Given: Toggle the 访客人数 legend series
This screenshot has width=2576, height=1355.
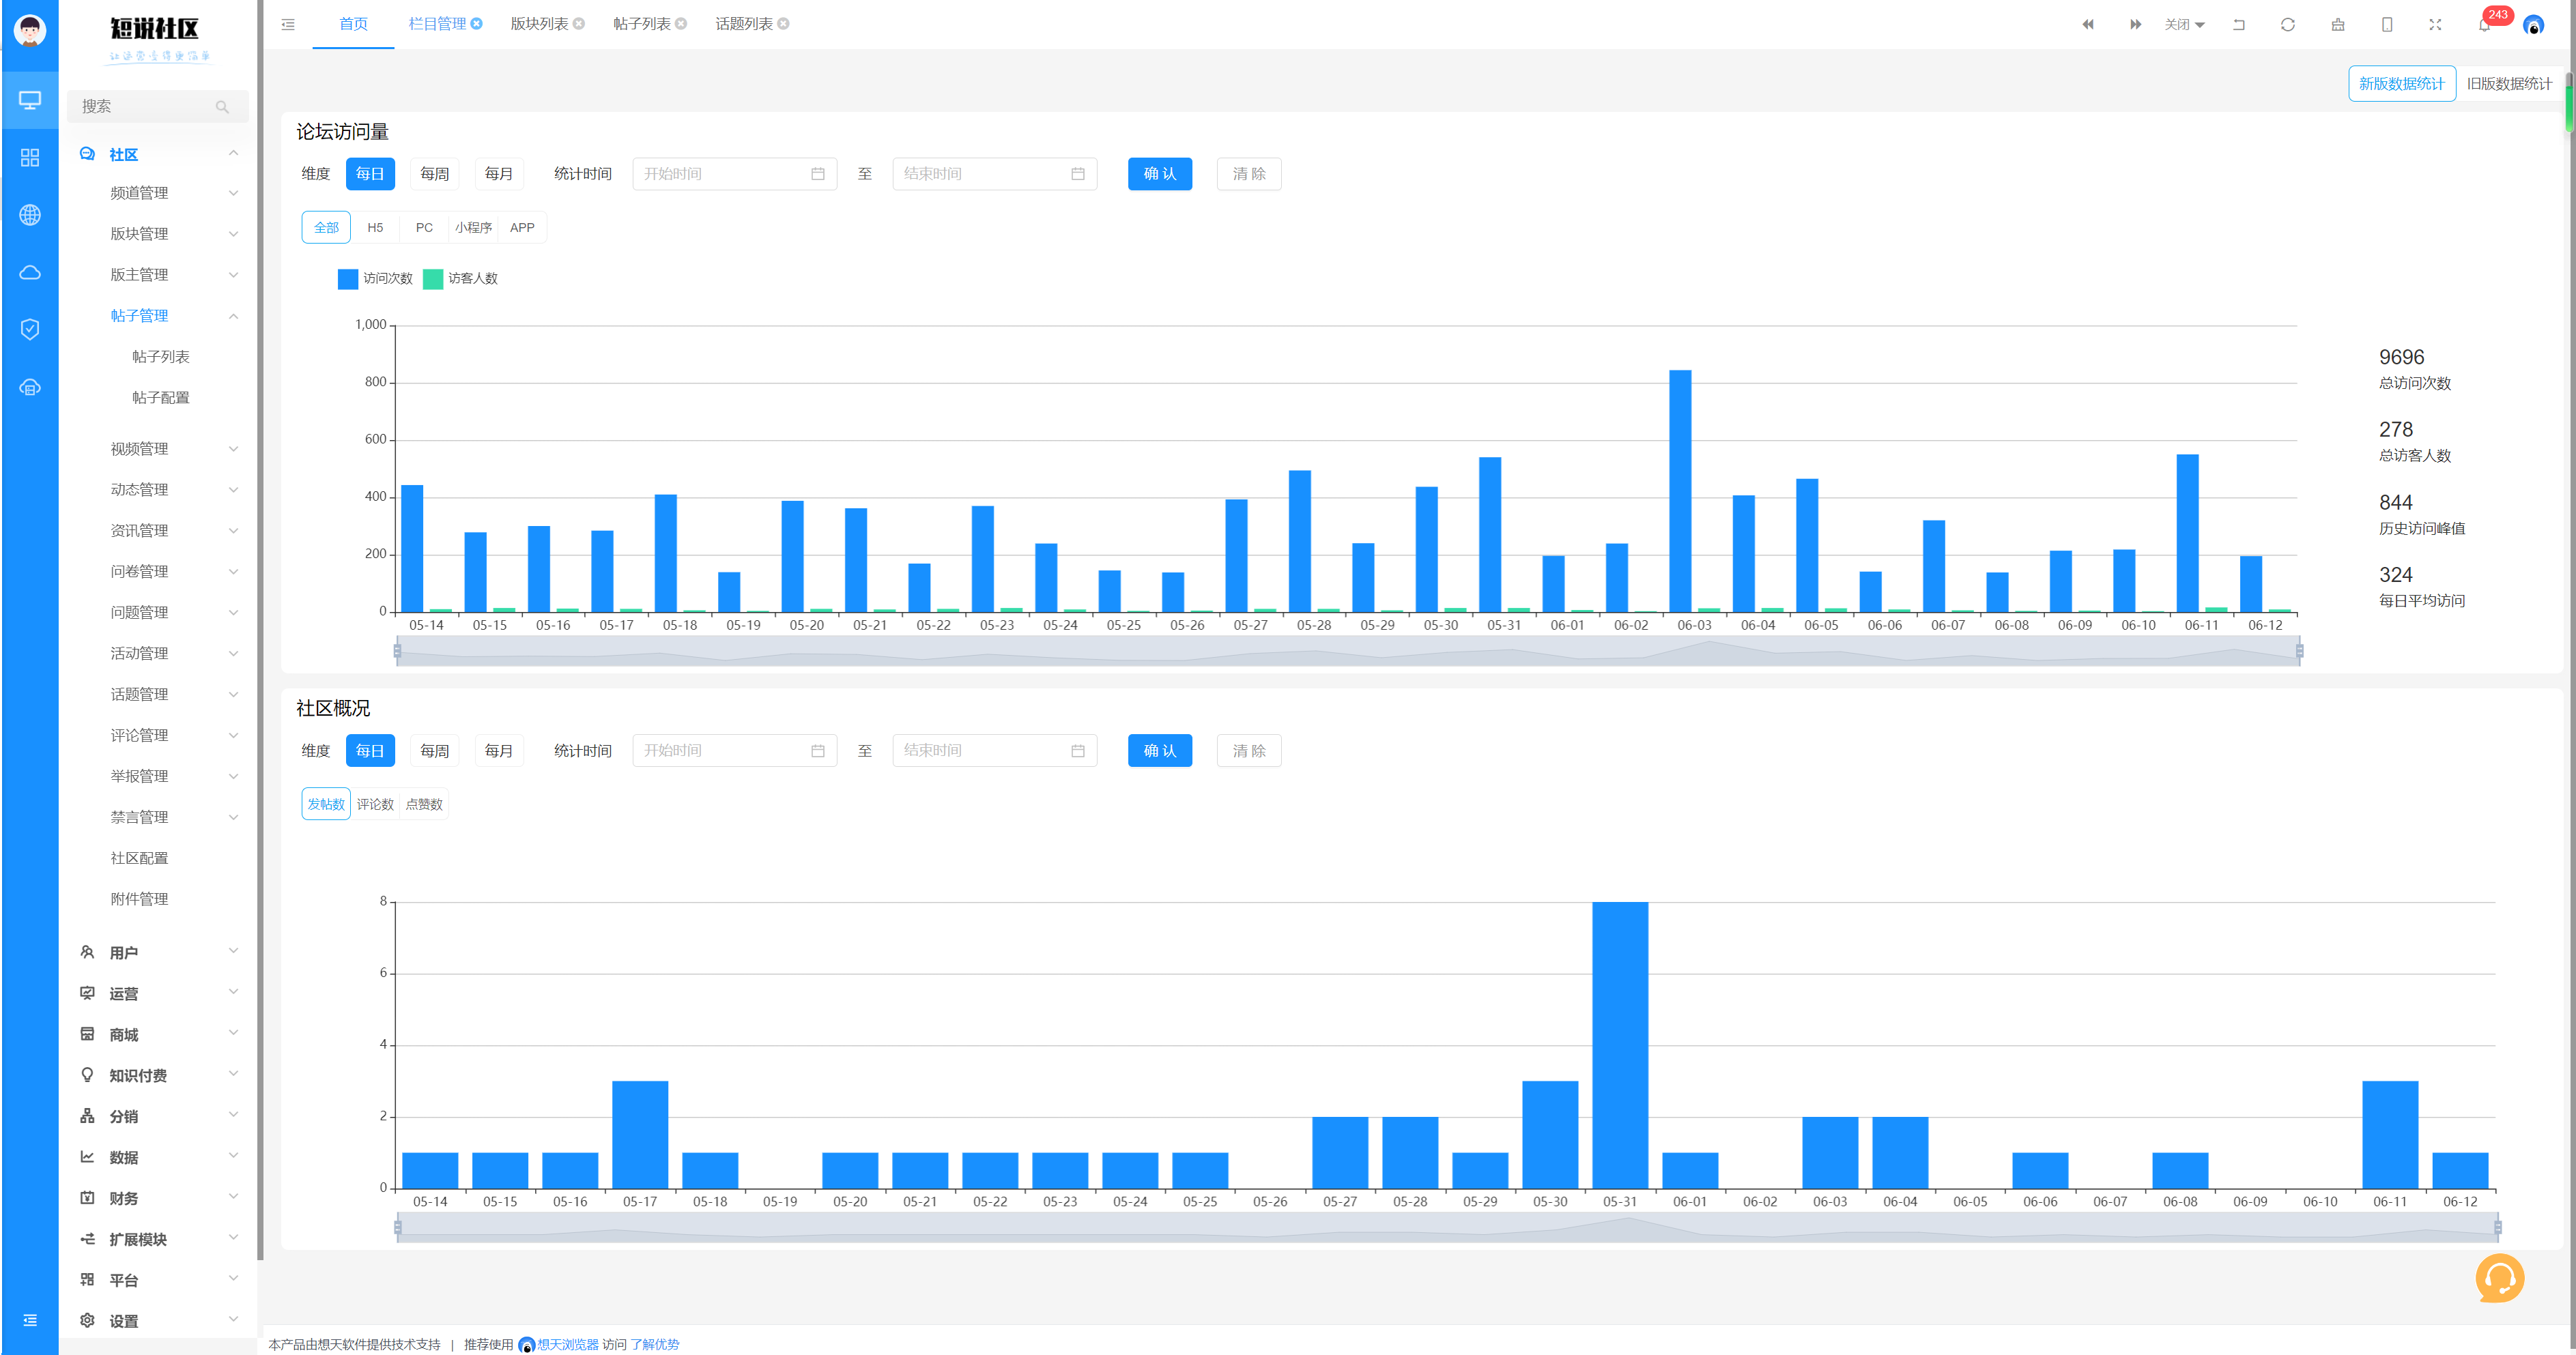Looking at the screenshot, I should click(460, 279).
